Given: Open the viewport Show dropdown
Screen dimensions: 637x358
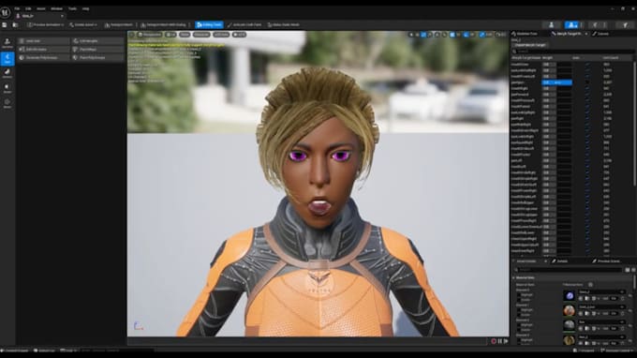Looking at the screenshot, I should pyautogui.click(x=185, y=35).
